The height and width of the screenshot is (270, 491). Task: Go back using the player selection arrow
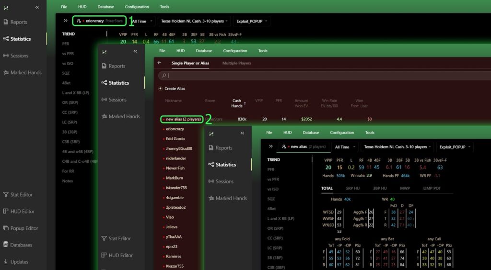pos(160,63)
